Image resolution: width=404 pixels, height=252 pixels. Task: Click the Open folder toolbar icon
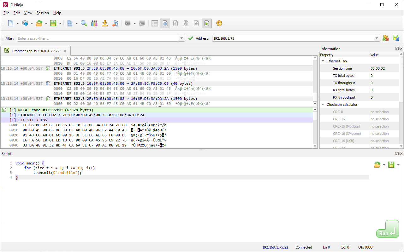(39, 23)
